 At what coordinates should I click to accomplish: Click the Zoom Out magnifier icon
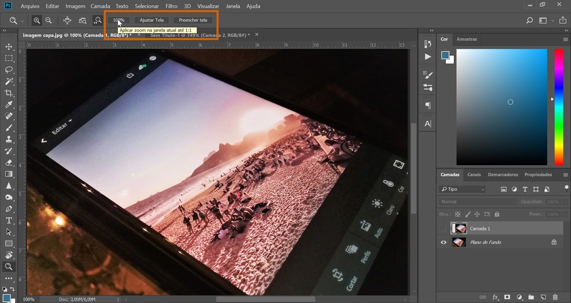tap(49, 20)
